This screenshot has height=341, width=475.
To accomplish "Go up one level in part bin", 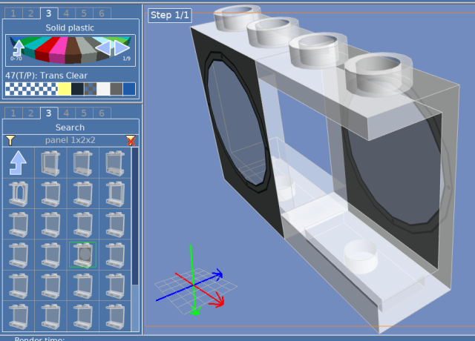I will click(18, 162).
